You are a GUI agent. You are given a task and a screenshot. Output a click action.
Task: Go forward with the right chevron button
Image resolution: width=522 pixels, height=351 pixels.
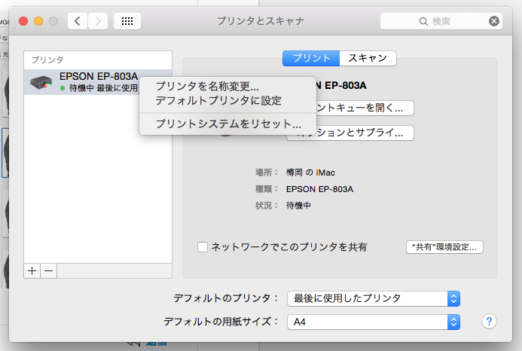pos(98,21)
